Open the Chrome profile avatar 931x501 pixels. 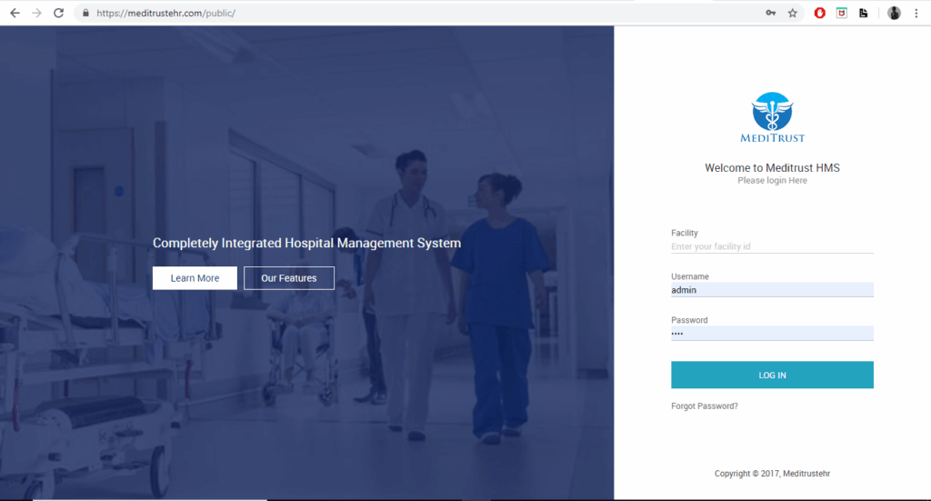coord(895,13)
